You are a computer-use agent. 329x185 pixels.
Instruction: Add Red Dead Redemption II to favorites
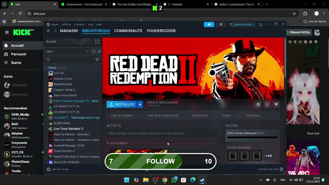point(276,104)
